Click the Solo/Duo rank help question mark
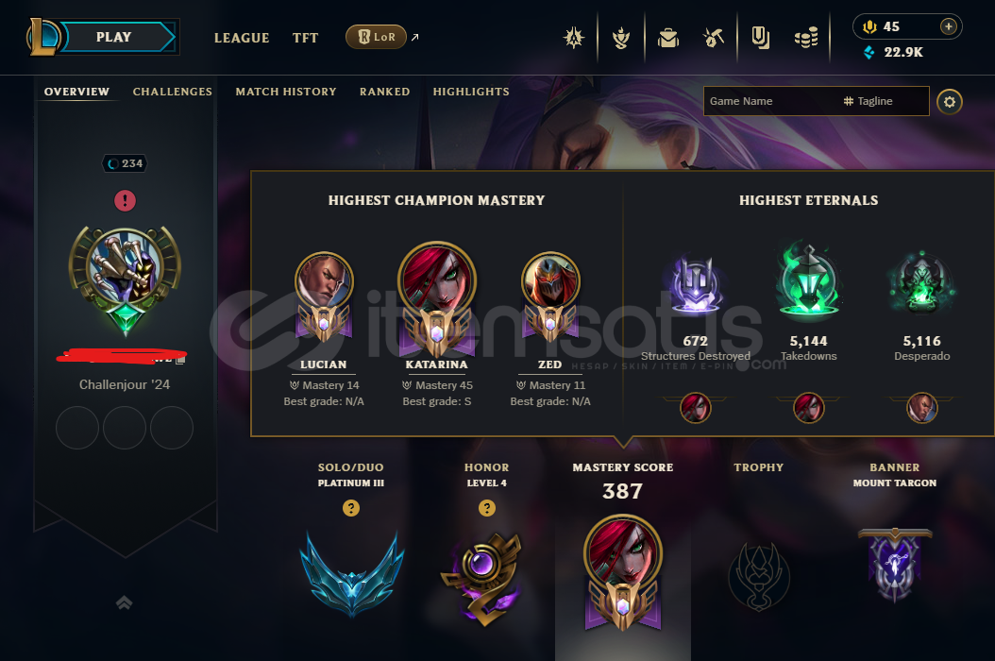 [351, 508]
